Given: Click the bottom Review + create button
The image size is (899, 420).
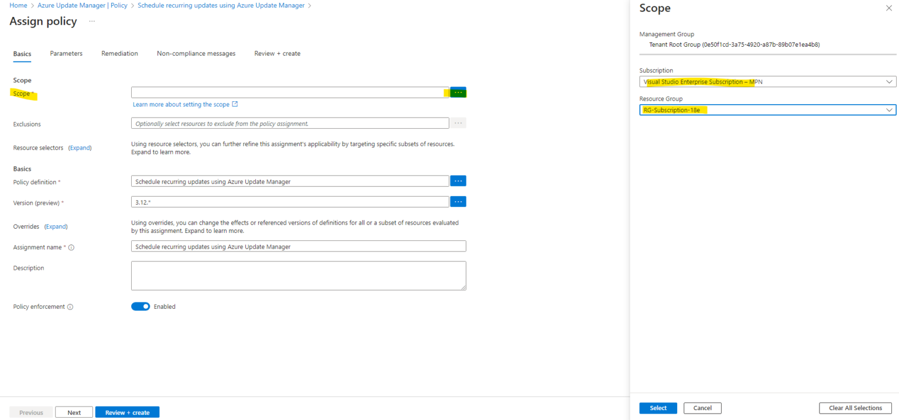Looking at the screenshot, I should click(x=127, y=412).
